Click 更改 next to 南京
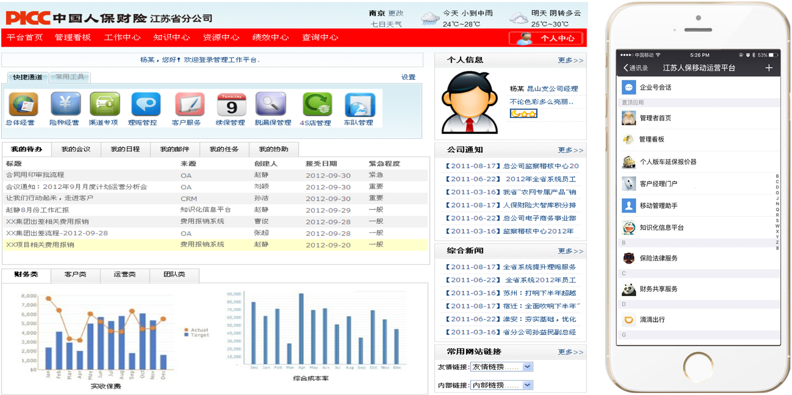Screen dimensions: 792x395 click(x=396, y=13)
